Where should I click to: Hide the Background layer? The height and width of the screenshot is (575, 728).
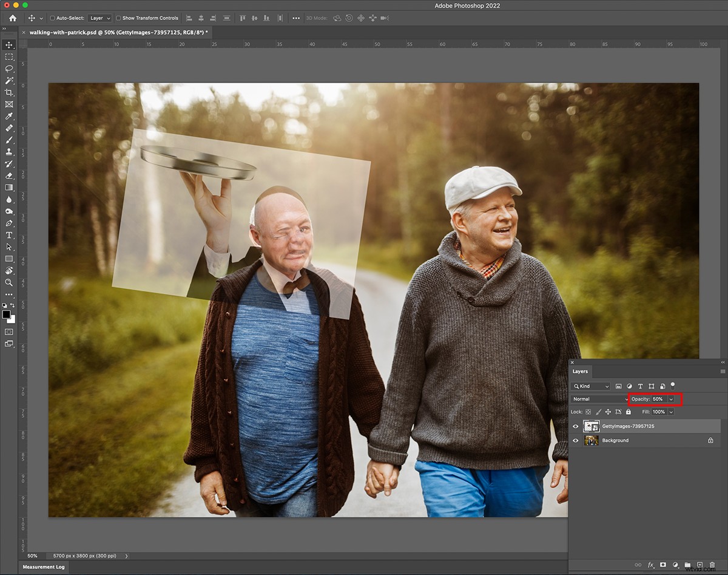coord(575,440)
